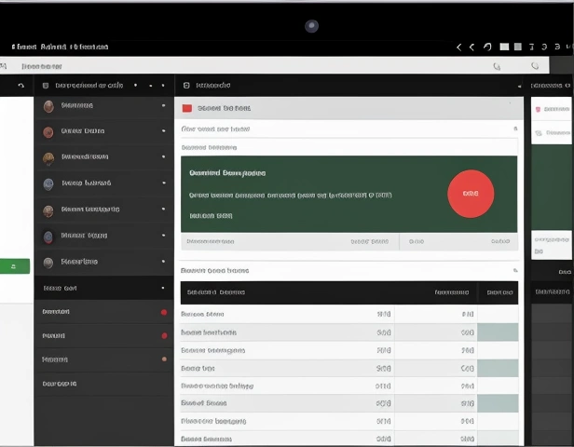This screenshot has height=447, width=574.
Task: Click the red square icon above the main content
Action: point(187,108)
